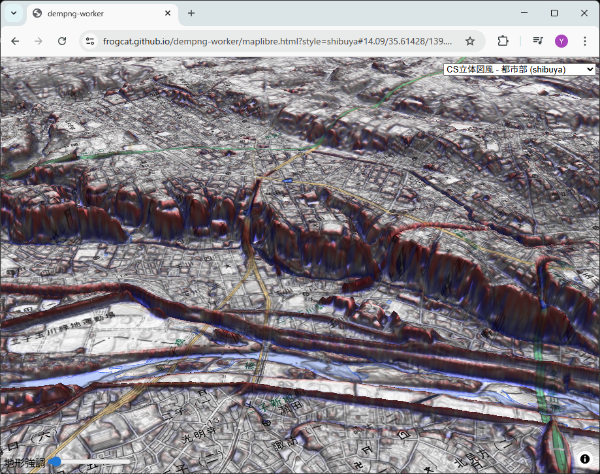This screenshot has height=474, width=600.
Task: Click the 二子玉川緑地運動場 label on the map
Action: [x=62, y=327]
